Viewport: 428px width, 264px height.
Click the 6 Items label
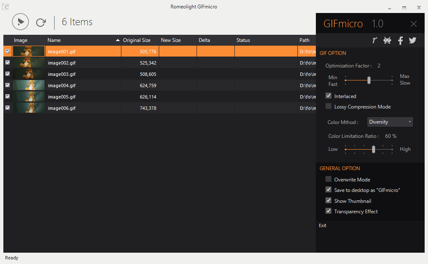click(x=77, y=22)
